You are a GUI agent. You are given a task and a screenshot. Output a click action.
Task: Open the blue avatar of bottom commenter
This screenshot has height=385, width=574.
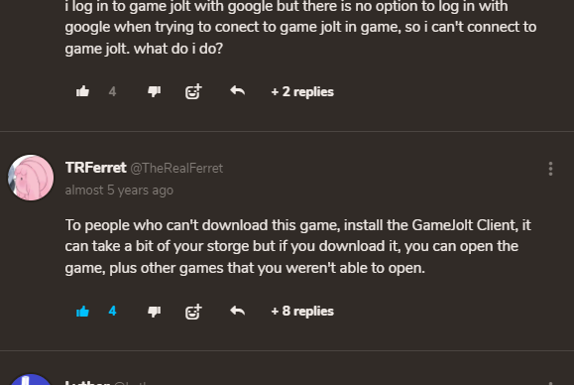click(31, 379)
